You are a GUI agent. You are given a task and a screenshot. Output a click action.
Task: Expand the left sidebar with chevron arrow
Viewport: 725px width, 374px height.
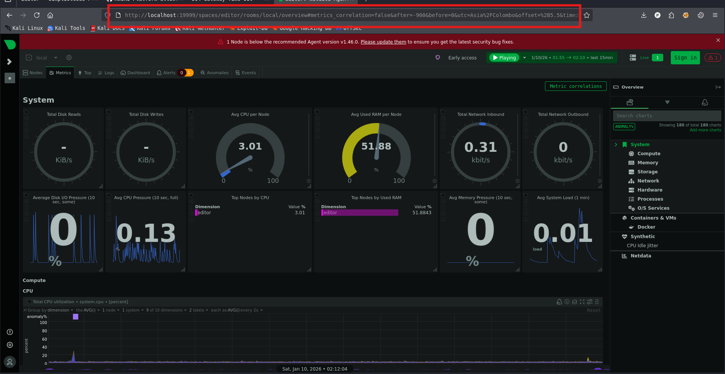(x=9, y=62)
